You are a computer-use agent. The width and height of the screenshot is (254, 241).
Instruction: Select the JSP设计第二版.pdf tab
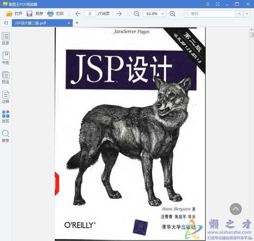pos(42,23)
